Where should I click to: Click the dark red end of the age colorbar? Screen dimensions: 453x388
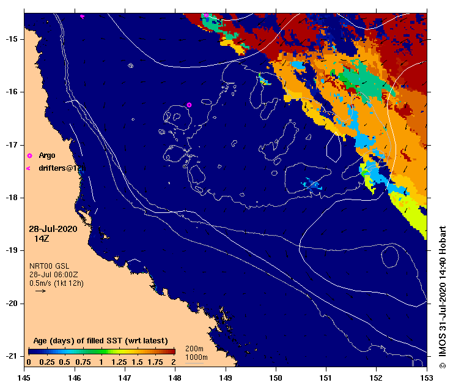(172, 351)
